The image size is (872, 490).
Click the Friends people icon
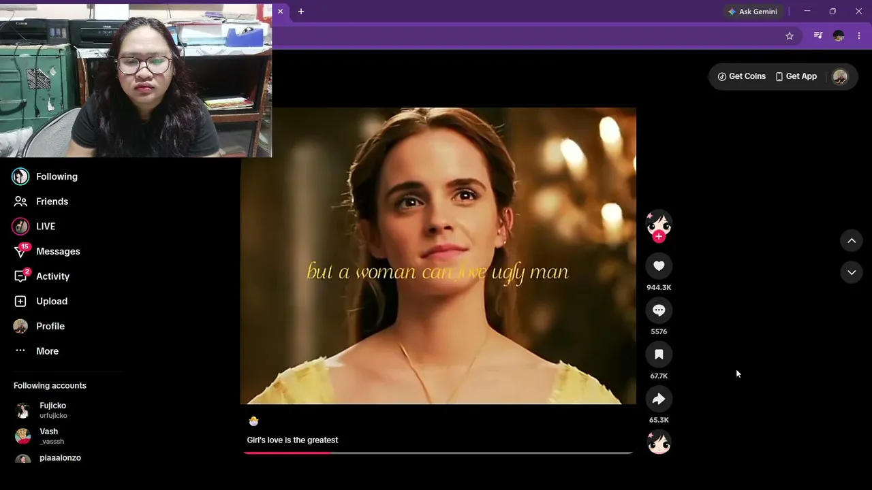click(x=20, y=201)
